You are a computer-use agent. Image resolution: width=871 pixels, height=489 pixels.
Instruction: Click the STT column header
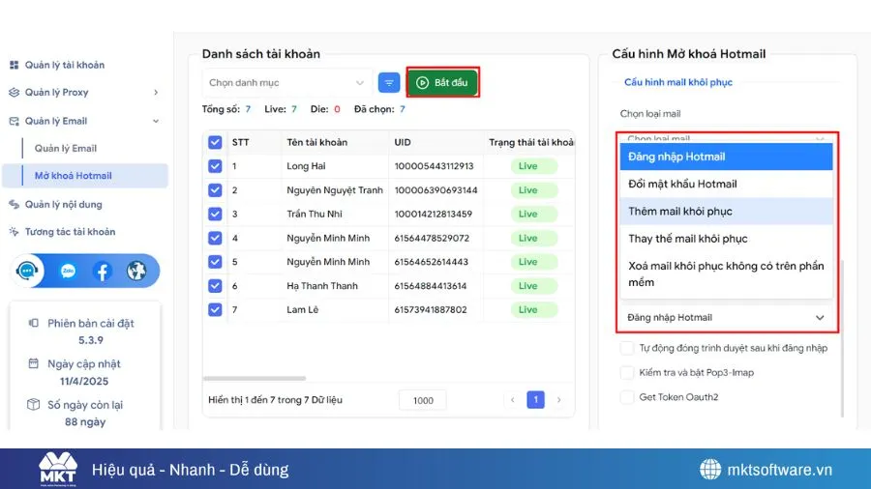[241, 142]
